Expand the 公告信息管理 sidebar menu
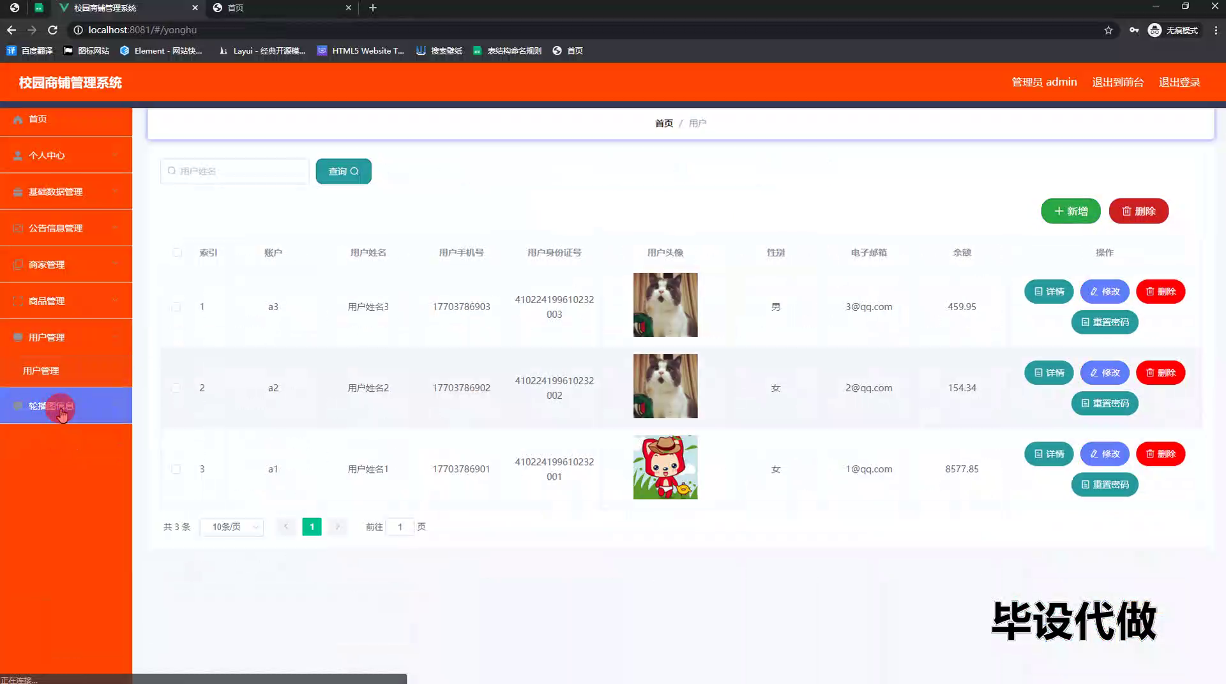1226x684 pixels. coord(66,228)
